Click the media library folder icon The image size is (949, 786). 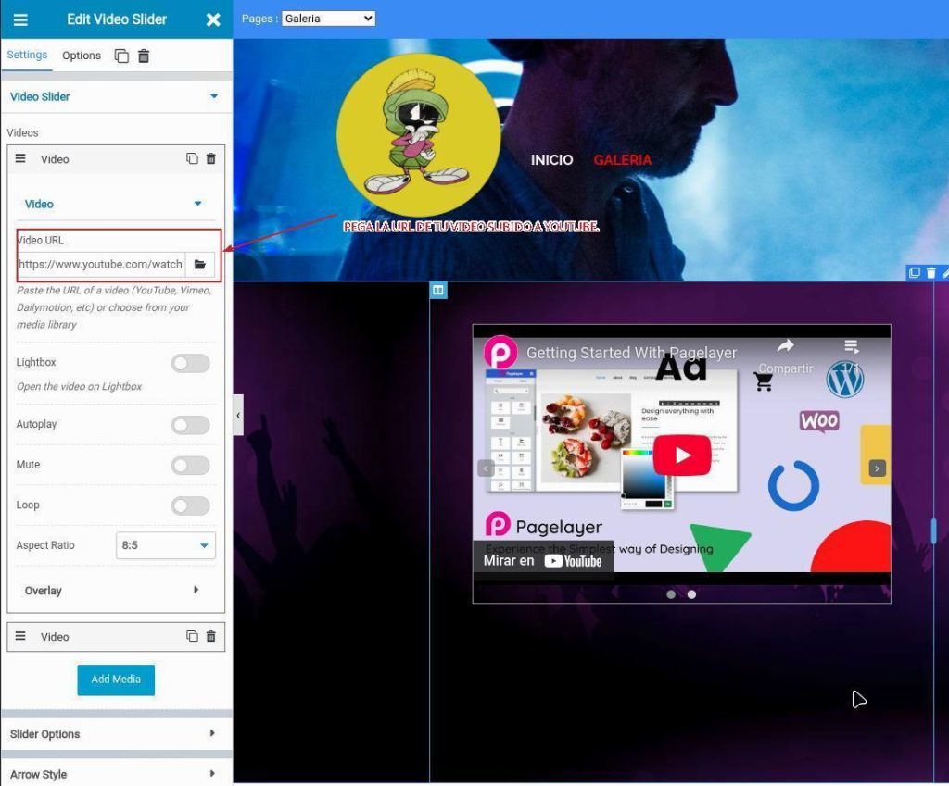pos(199,265)
